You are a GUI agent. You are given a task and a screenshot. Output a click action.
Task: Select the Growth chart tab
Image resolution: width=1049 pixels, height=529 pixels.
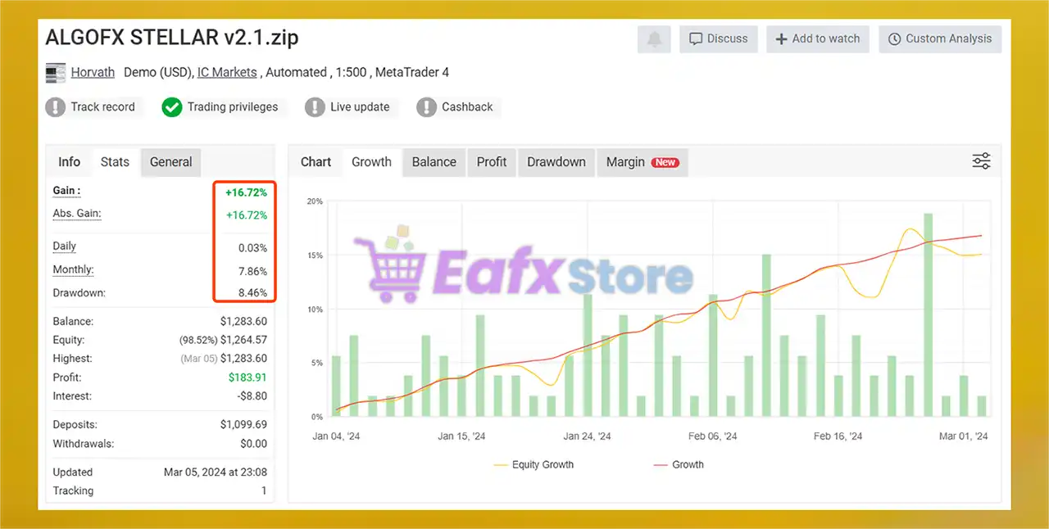pyautogui.click(x=371, y=162)
